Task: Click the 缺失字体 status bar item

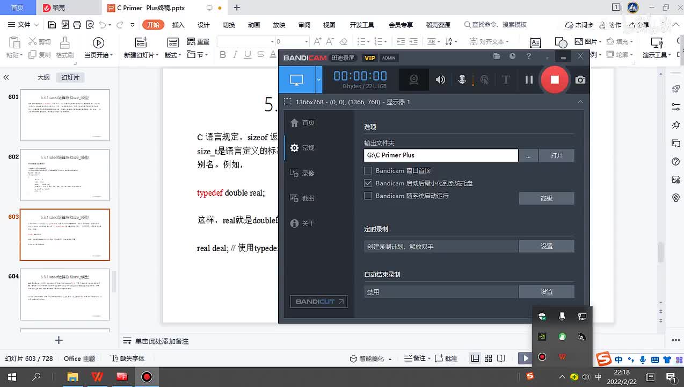Action: click(128, 359)
